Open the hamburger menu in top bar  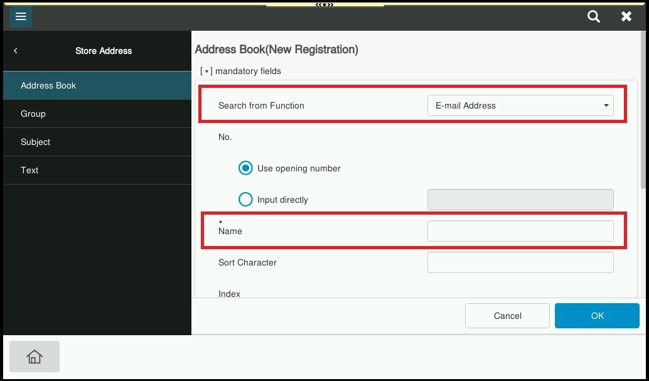[21, 16]
